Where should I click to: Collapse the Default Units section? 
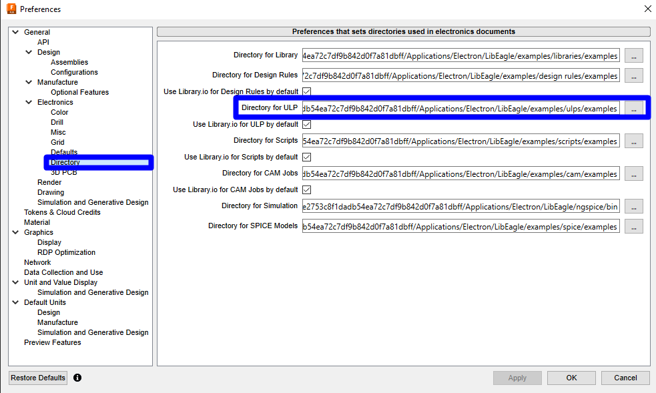click(x=15, y=302)
